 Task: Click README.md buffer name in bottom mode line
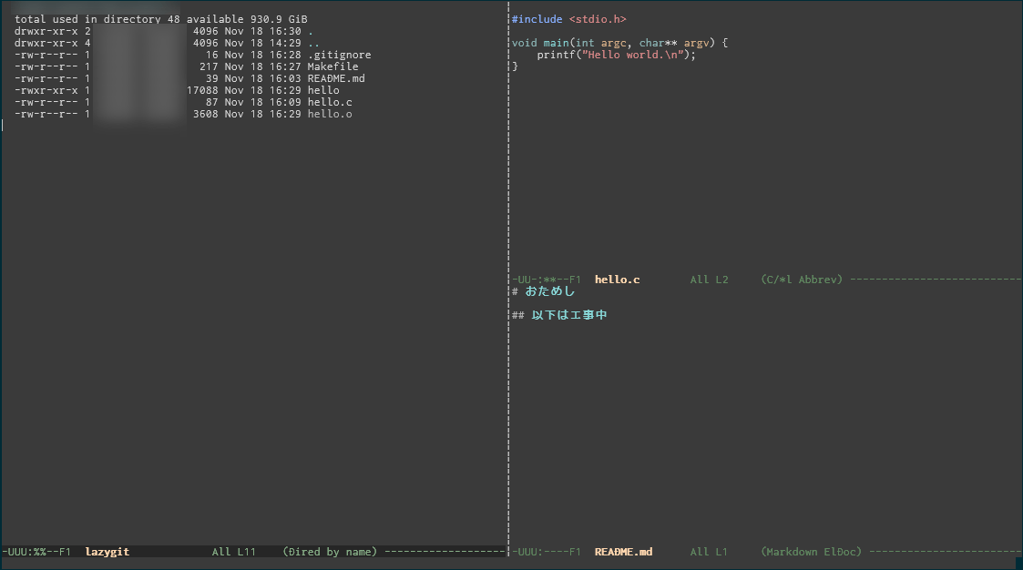pyautogui.click(x=623, y=552)
